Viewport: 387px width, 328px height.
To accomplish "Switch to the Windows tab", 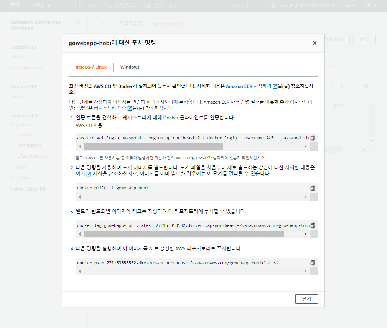I will pos(130,67).
